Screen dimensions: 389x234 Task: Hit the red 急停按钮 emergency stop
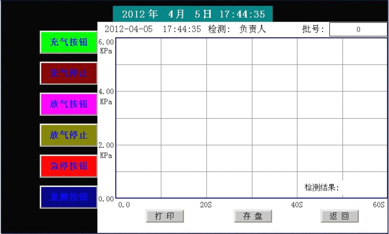(x=69, y=166)
